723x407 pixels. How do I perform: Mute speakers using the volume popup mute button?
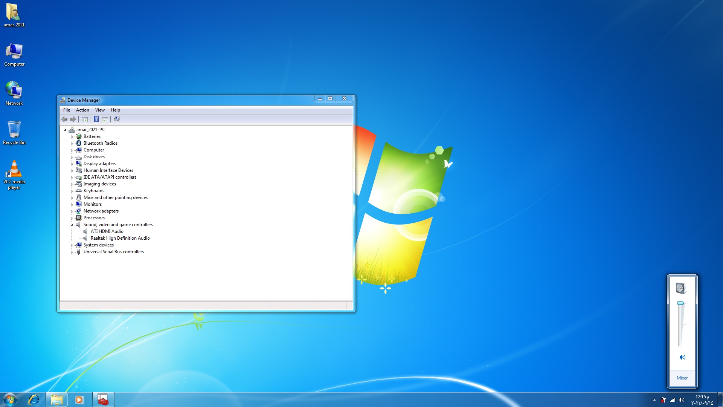pos(682,357)
